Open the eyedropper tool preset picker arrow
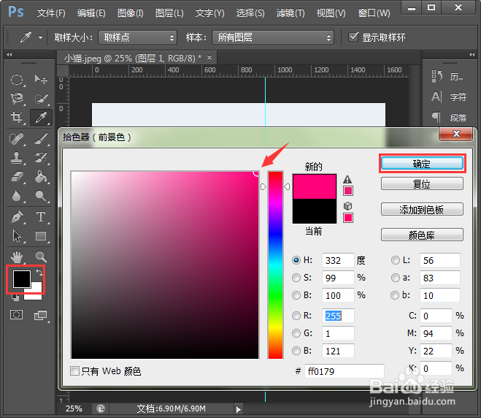 click(x=40, y=38)
